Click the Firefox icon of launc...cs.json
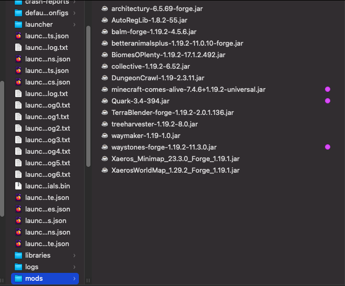The image size is (345, 286). [x=18, y=82]
